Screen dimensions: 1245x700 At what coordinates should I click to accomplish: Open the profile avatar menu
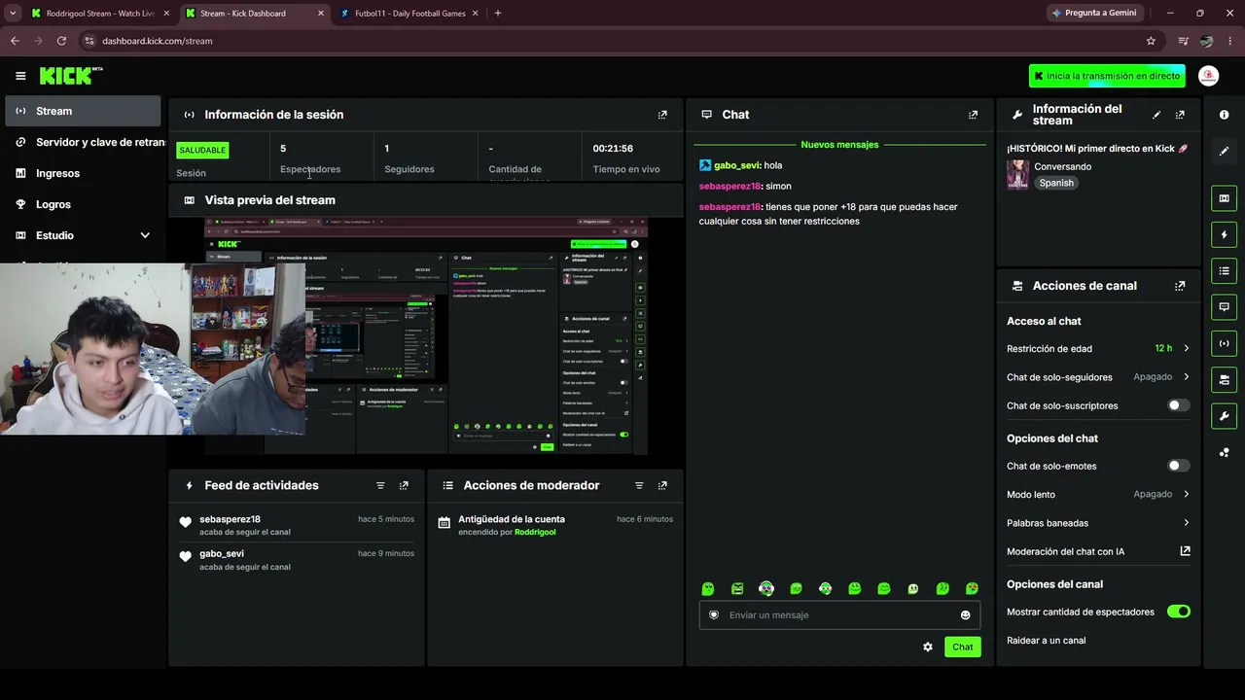(1208, 76)
